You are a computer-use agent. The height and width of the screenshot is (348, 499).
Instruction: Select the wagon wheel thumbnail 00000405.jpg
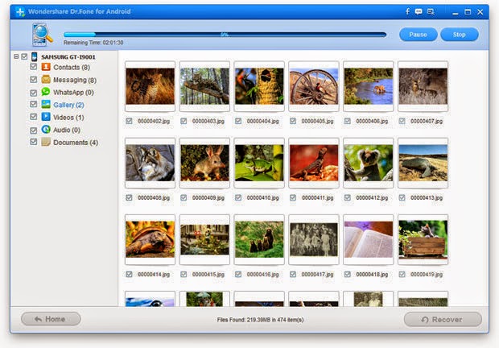[x=314, y=86]
